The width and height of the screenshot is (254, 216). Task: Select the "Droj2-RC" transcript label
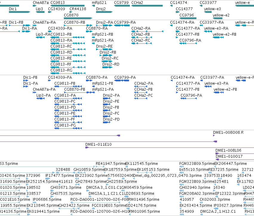tap(110, 58)
